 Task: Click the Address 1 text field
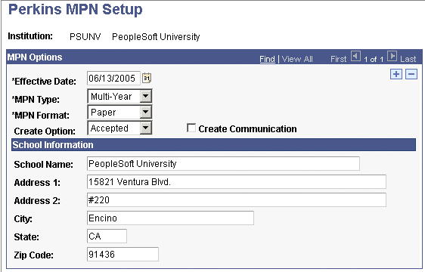(x=237, y=182)
